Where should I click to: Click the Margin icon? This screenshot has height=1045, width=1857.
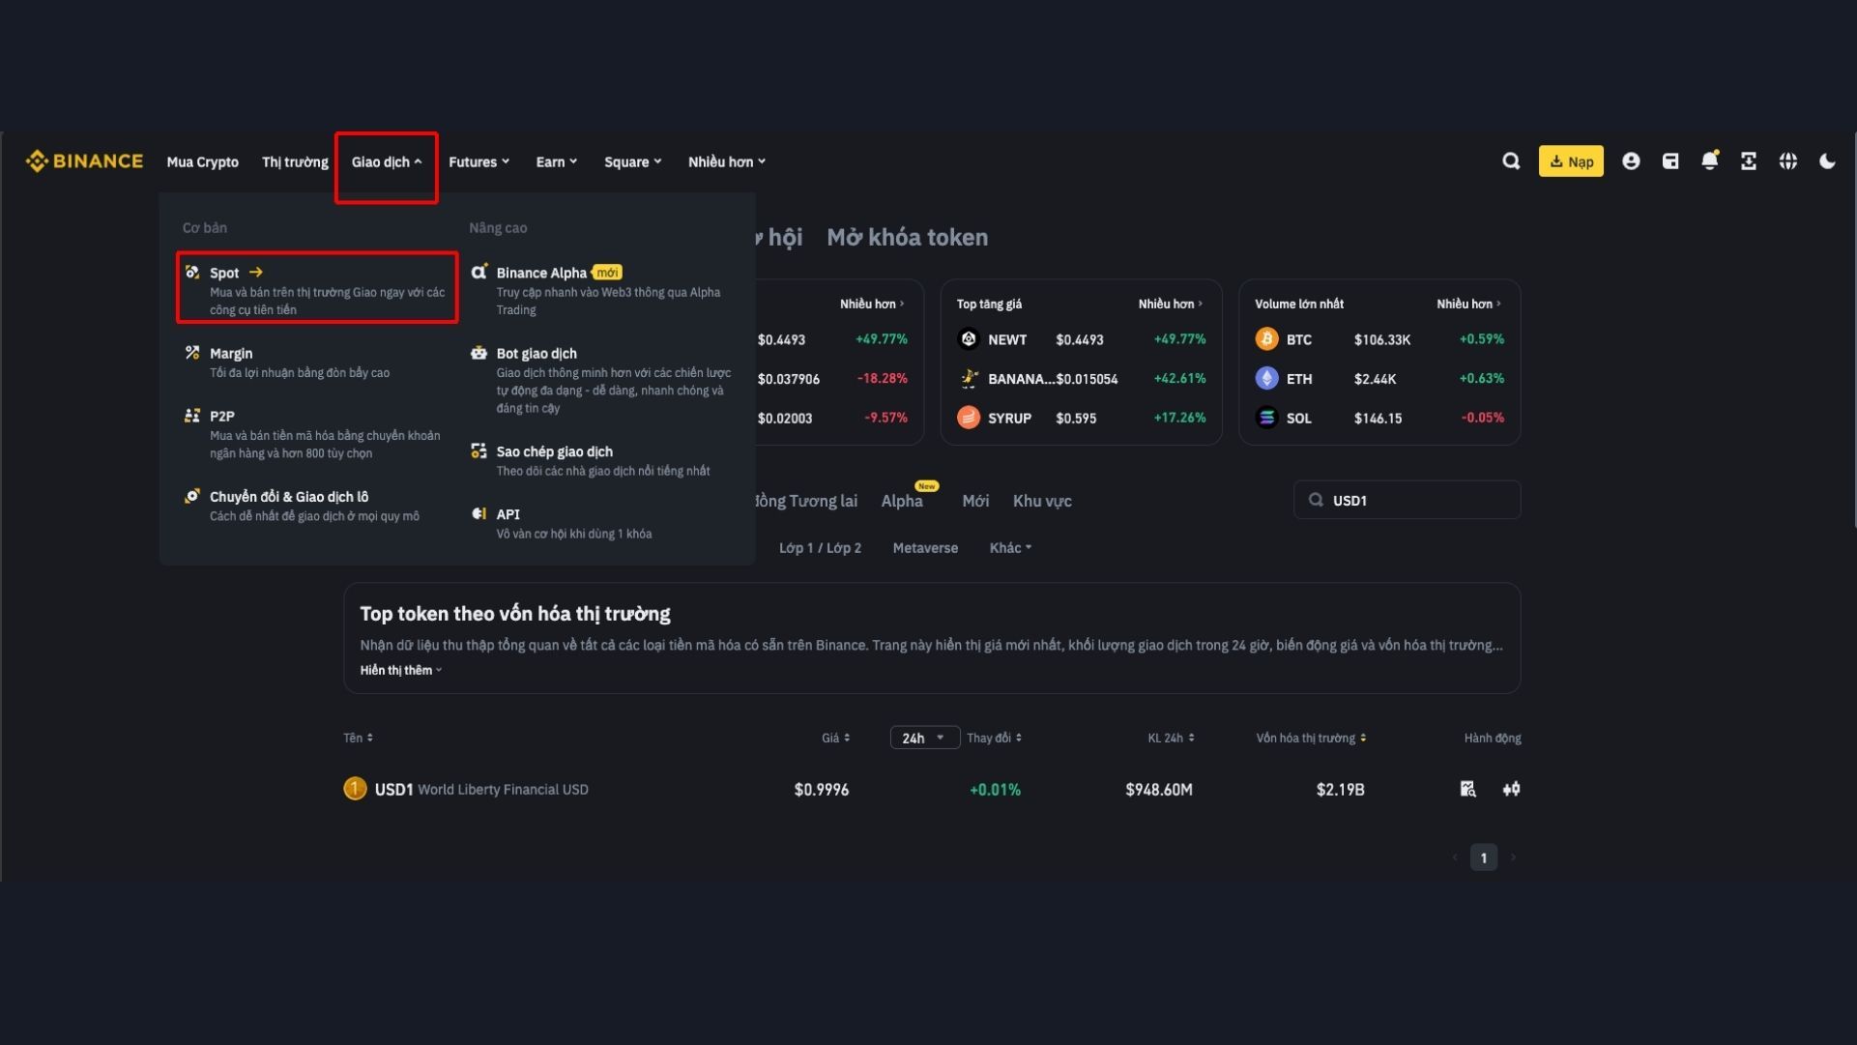click(x=192, y=353)
